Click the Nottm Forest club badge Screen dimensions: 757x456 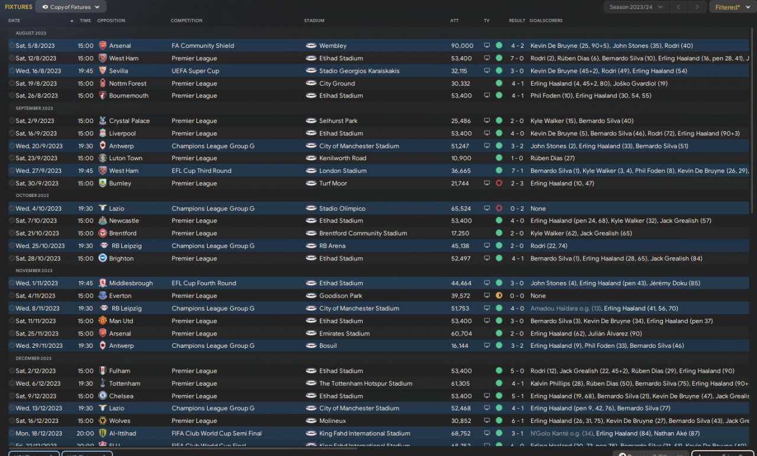pyautogui.click(x=103, y=83)
